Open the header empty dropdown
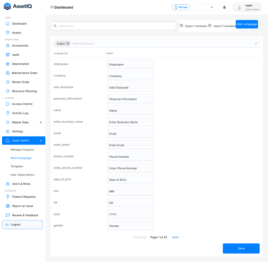 (x=204, y=7)
